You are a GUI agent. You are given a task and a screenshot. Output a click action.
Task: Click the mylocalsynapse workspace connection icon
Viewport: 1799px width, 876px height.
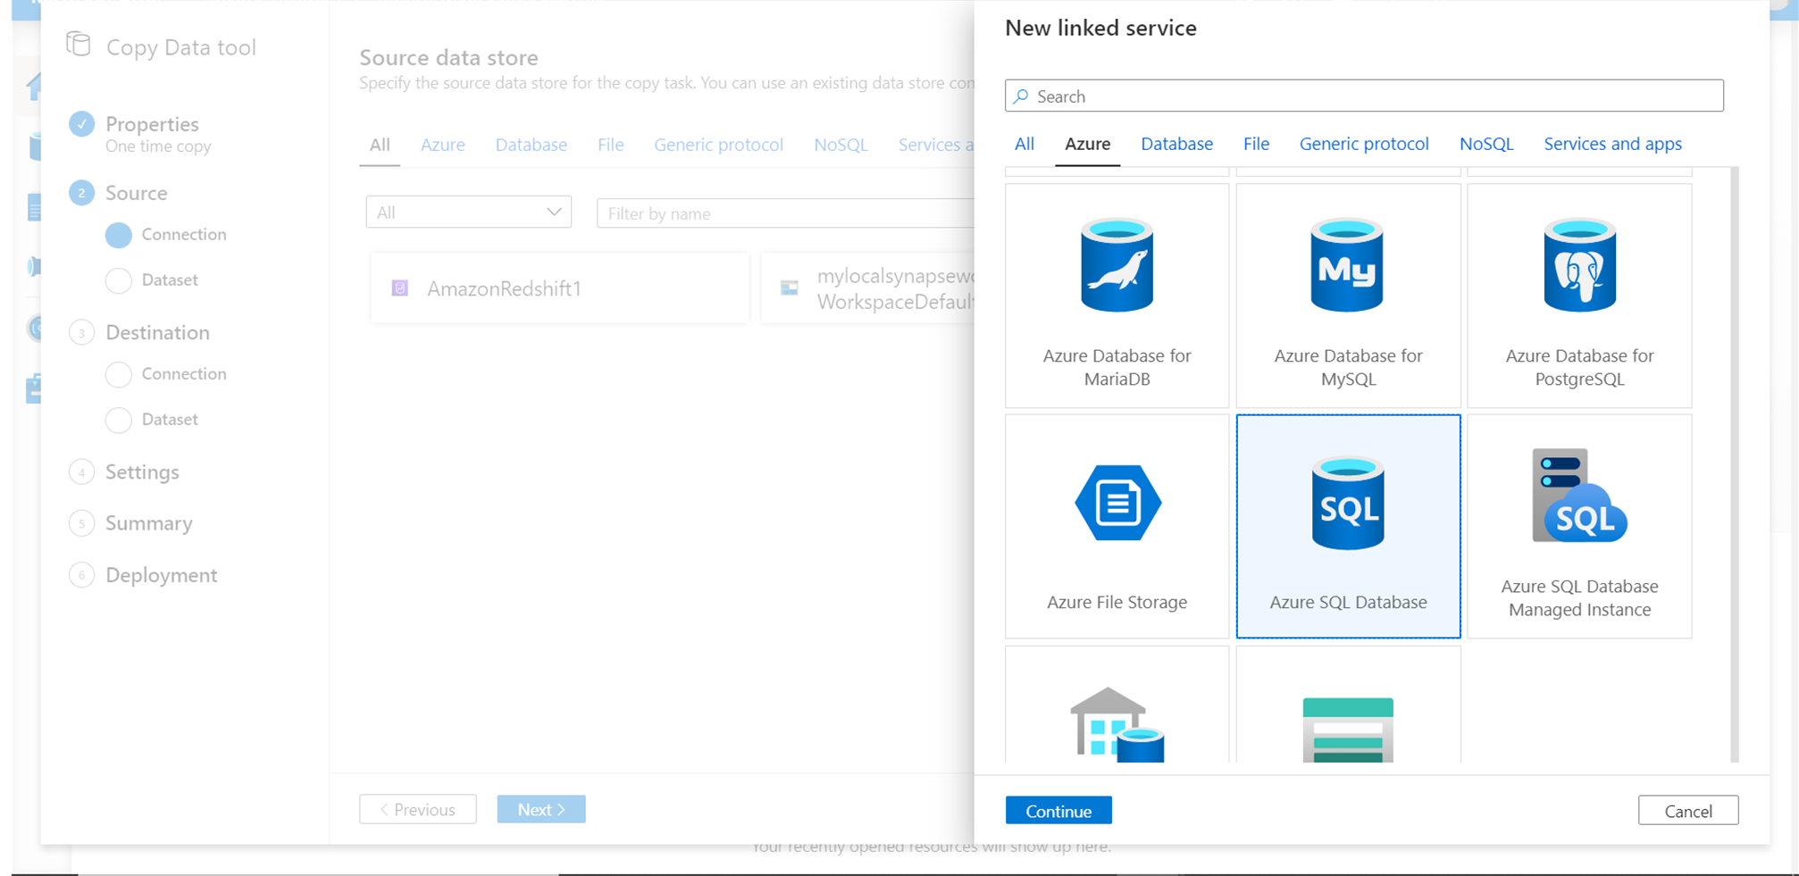point(790,288)
